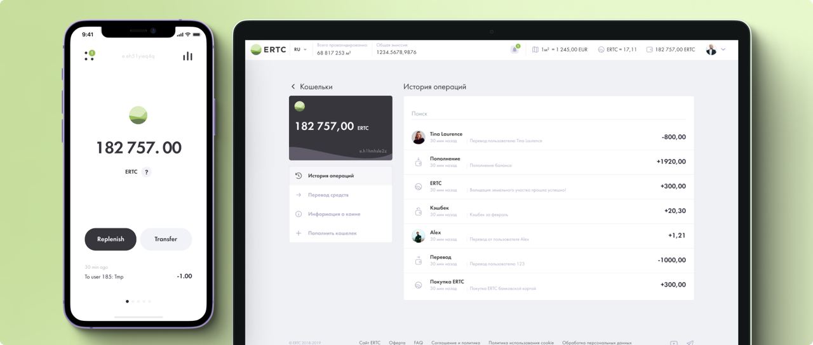The width and height of the screenshot is (813, 345).
Task: Click Alex's avatar in the history
Action: pyautogui.click(x=418, y=236)
